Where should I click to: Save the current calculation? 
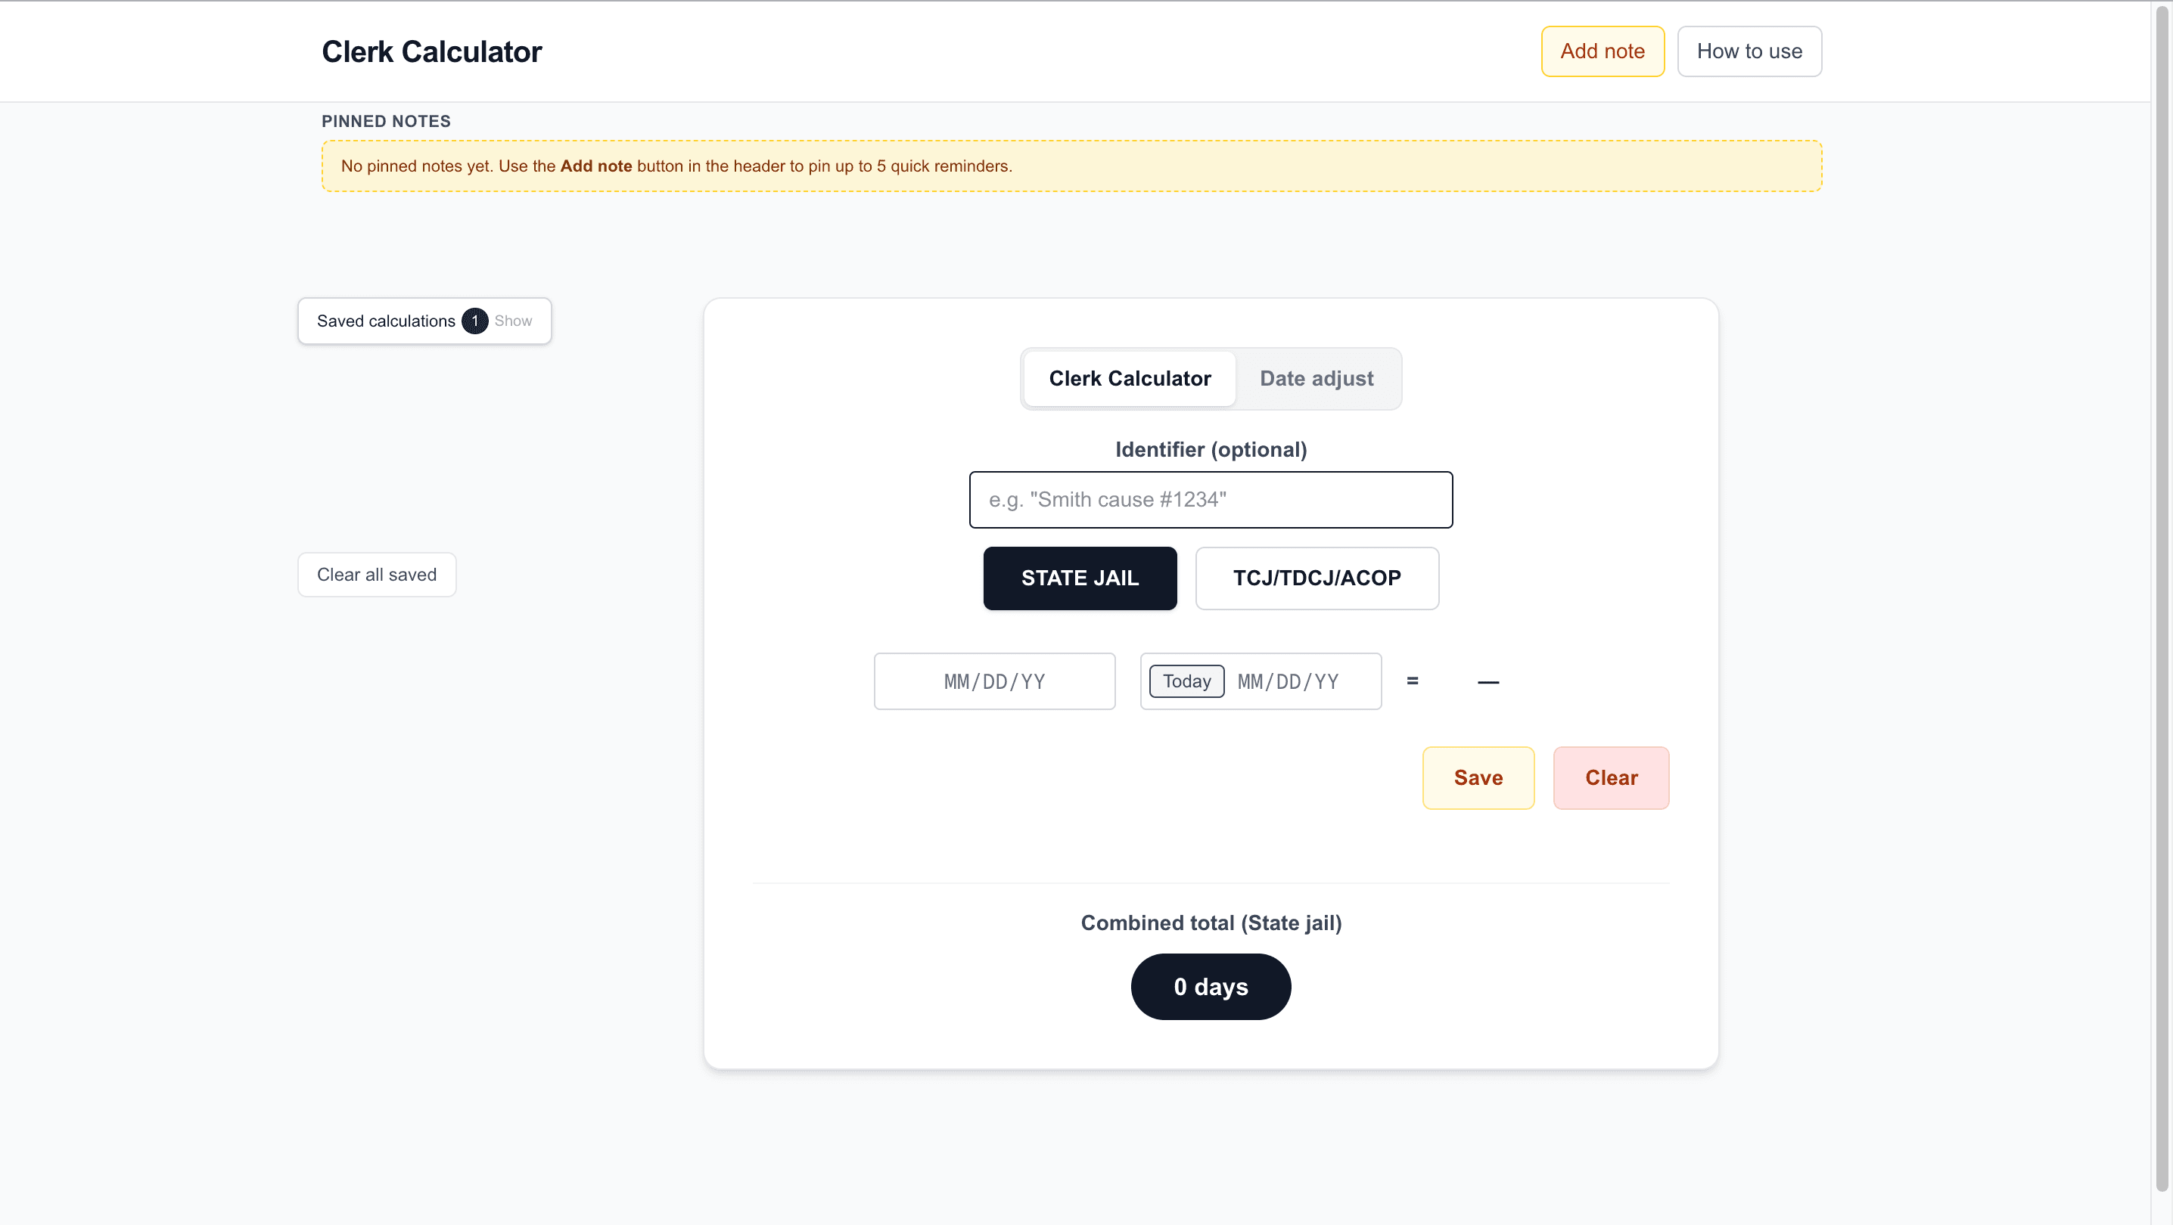(x=1478, y=777)
